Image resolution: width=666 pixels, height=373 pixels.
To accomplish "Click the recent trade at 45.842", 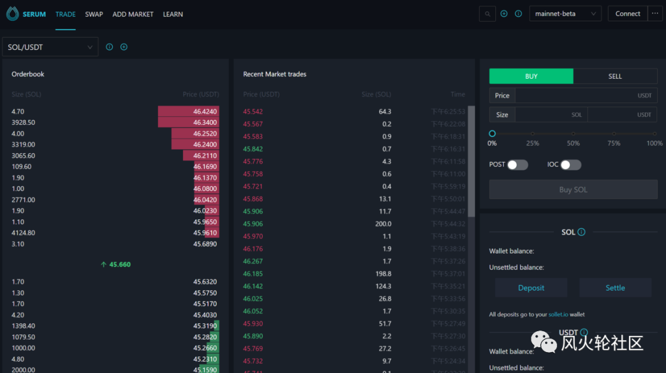I will (253, 149).
